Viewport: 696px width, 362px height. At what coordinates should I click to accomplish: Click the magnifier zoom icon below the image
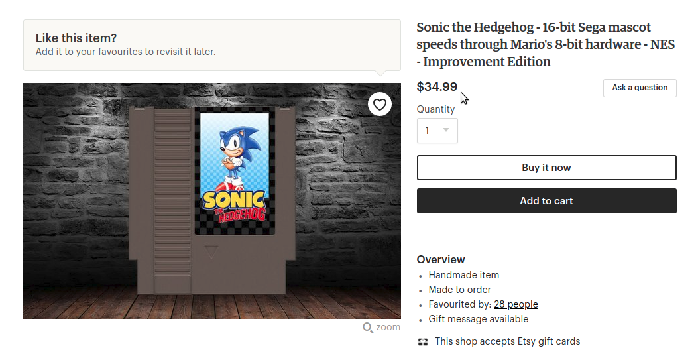pyautogui.click(x=368, y=328)
